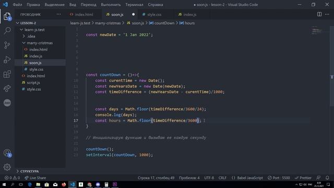Open Microsoft Store from taskbar
Image resolution: width=334 pixels, height=188 pixels.
point(46,184)
